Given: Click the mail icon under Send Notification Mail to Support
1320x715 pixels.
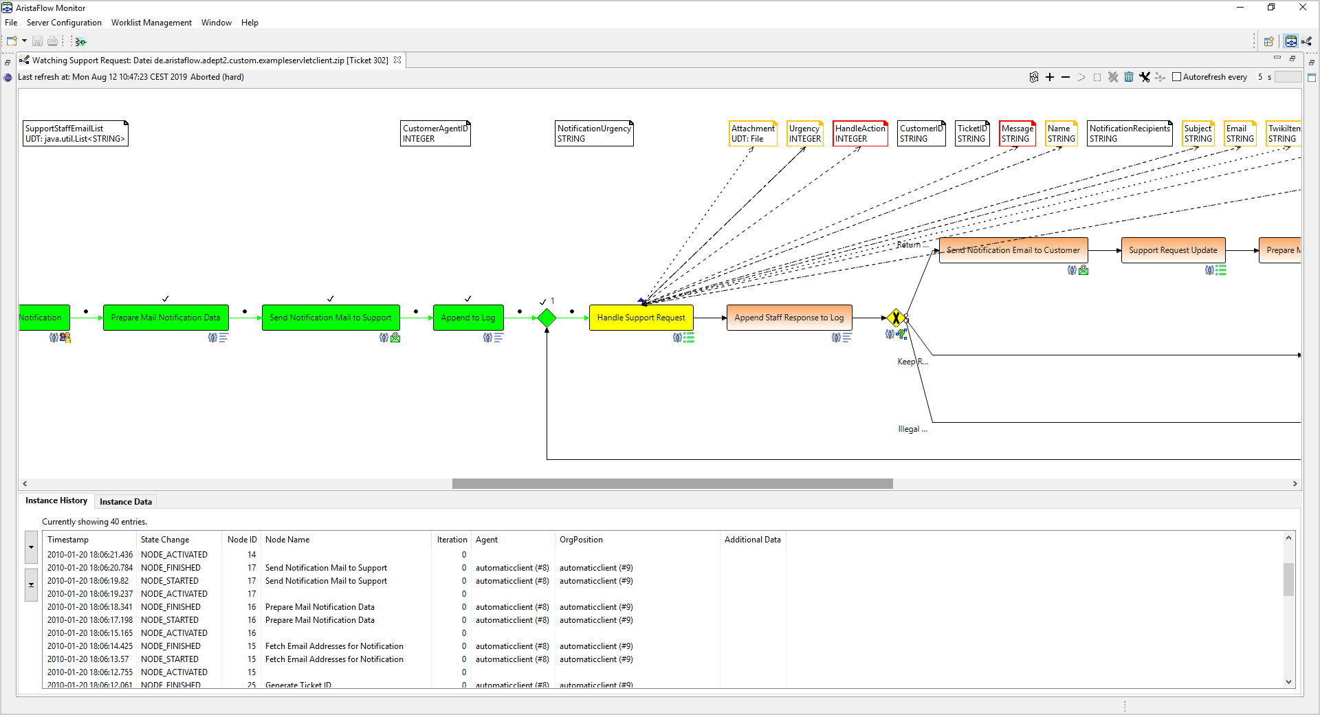Looking at the screenshot, I should click(x=395, y=338).
